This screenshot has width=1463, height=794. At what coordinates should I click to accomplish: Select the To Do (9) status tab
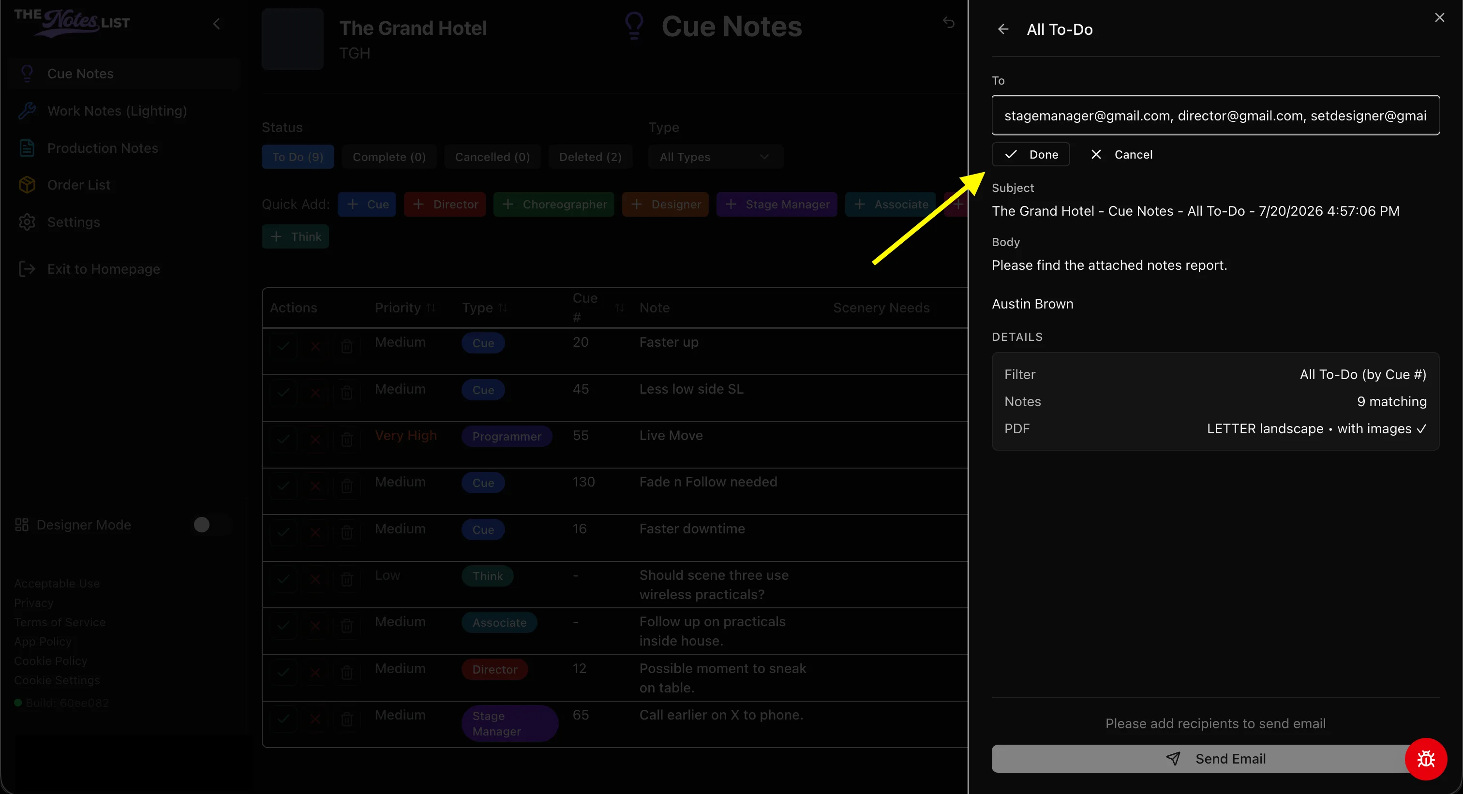(298, 157)
